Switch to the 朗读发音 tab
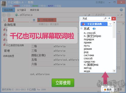Image resolution: width=126 pixels, height=93 pixels. coord(35,10)
